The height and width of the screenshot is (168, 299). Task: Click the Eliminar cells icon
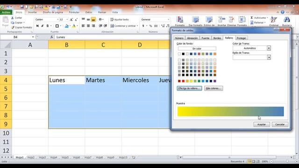pos(232,20)
